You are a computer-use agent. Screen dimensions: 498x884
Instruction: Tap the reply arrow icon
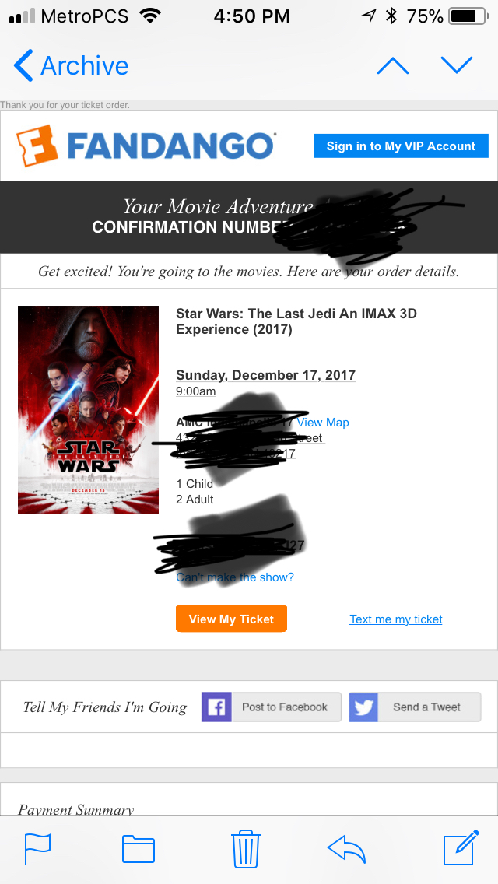click(x=346, y=849)
